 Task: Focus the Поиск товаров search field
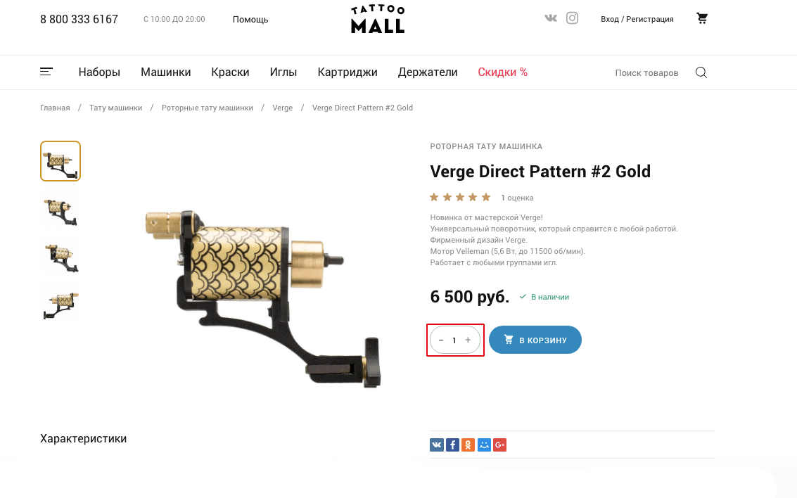(646, 72)
